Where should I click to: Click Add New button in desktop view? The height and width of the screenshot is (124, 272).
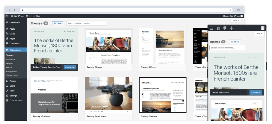coord(58,23)
